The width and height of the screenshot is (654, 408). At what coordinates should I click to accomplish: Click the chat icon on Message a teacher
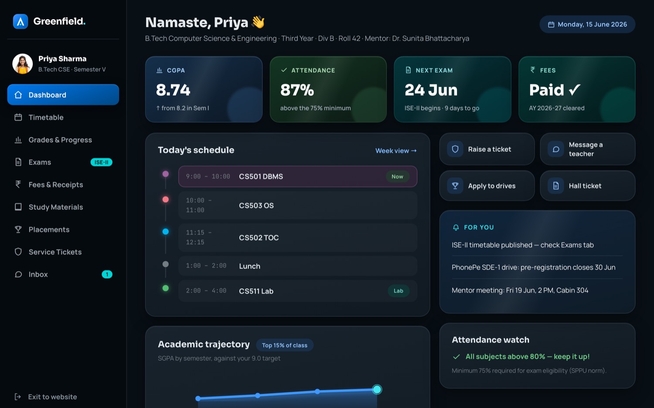click(556, 149)
